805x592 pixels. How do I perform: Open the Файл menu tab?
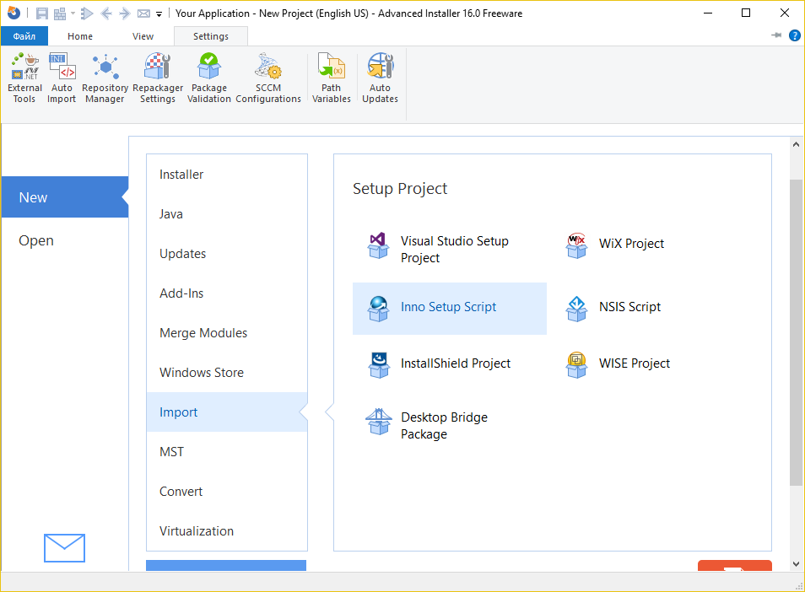coord(24,36)
